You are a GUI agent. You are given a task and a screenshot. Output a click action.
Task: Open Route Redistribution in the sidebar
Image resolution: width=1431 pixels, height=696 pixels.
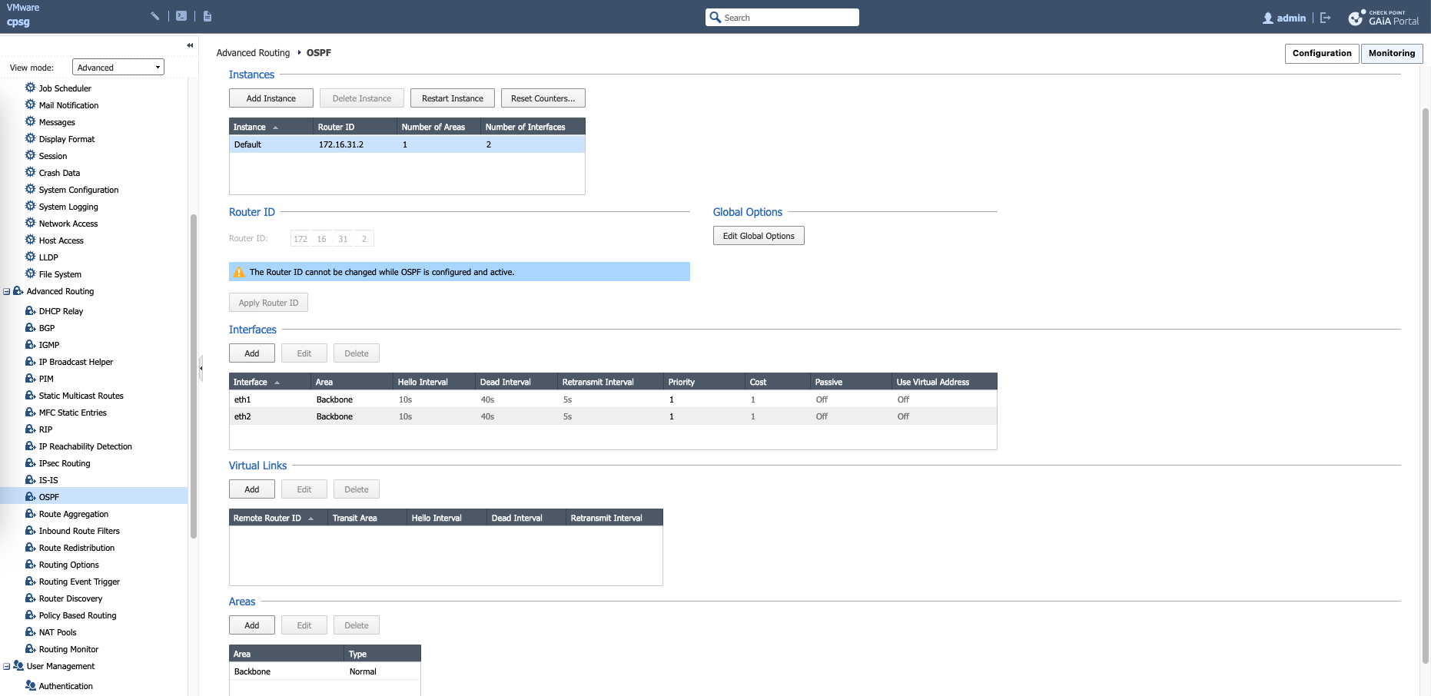click(x=77, y=548)
